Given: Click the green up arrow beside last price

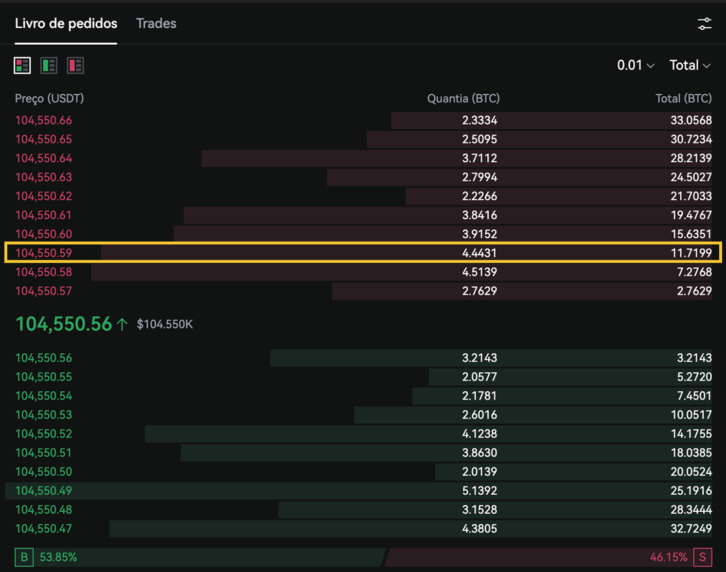Looking at the screenshot, I should point(122,324).
